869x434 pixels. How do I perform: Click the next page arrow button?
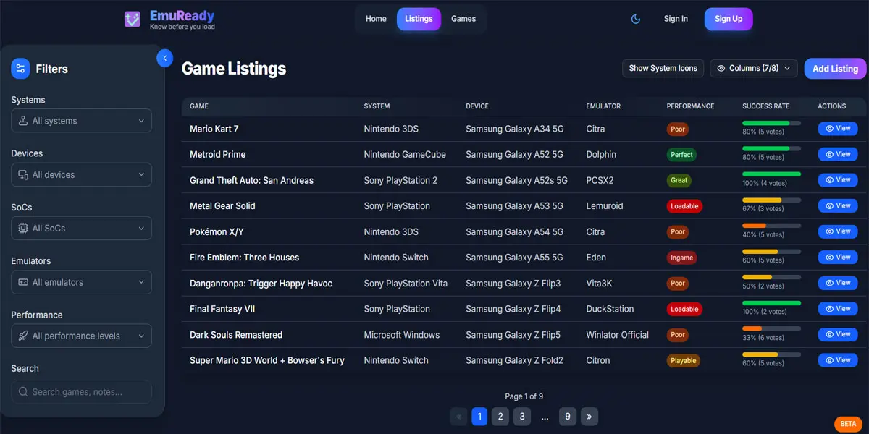[x=589, y=417]
